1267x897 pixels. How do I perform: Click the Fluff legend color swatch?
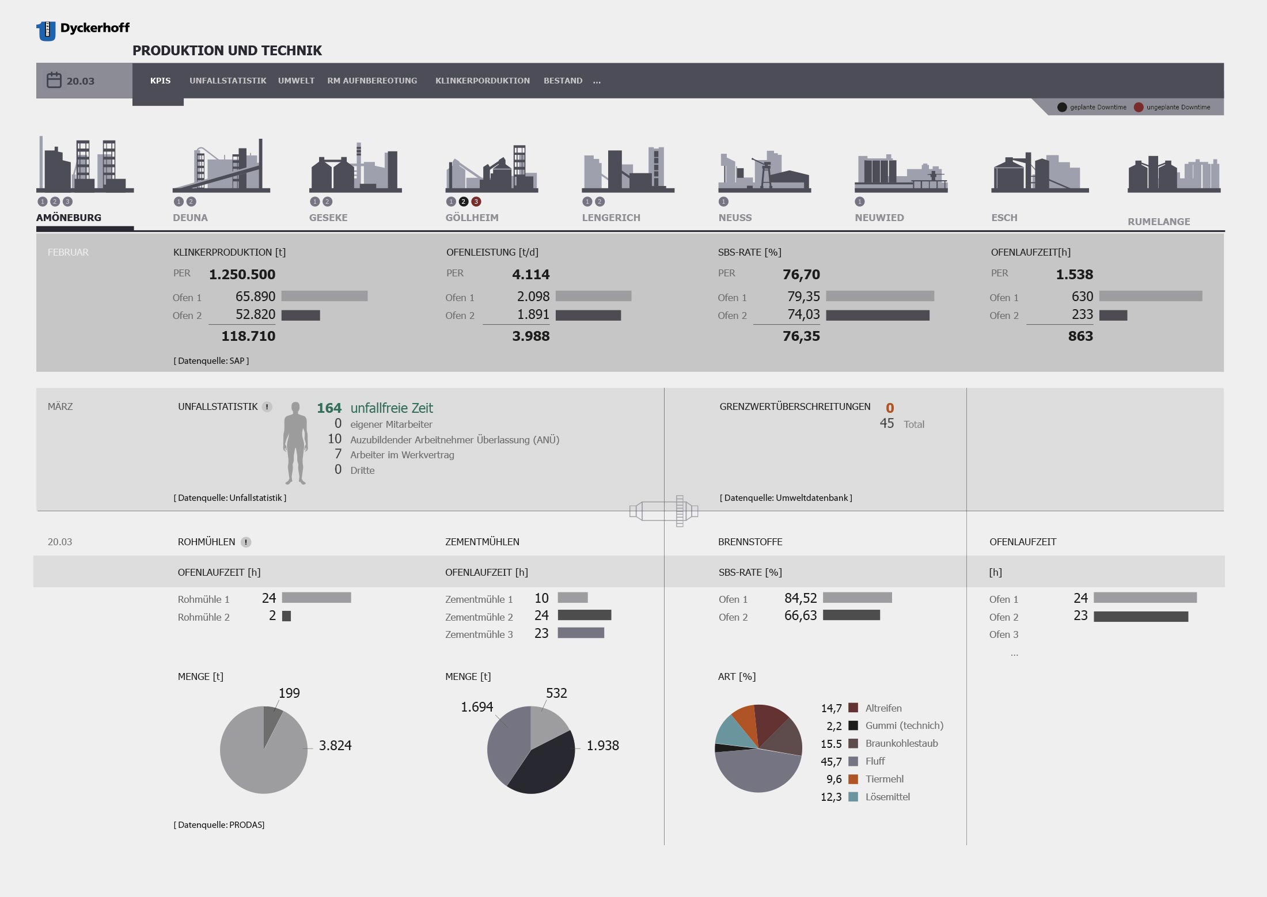click(853, 761)
